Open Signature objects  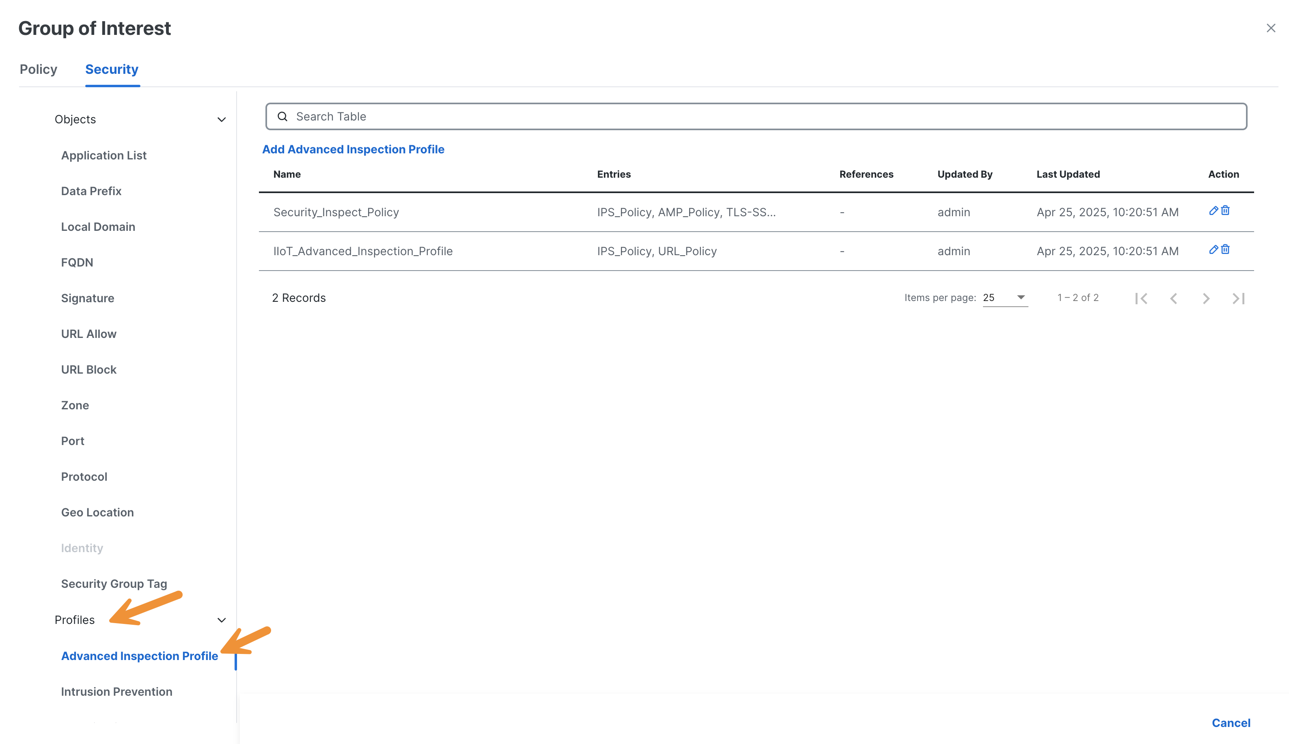tap(87, 299)
